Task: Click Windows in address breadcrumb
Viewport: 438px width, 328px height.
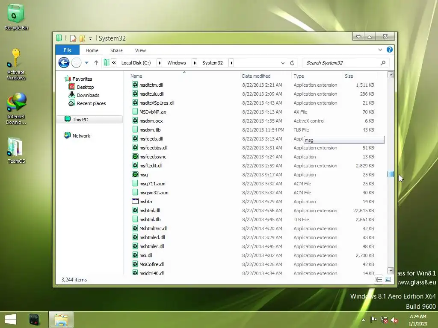Action: (x=176, y=63)
